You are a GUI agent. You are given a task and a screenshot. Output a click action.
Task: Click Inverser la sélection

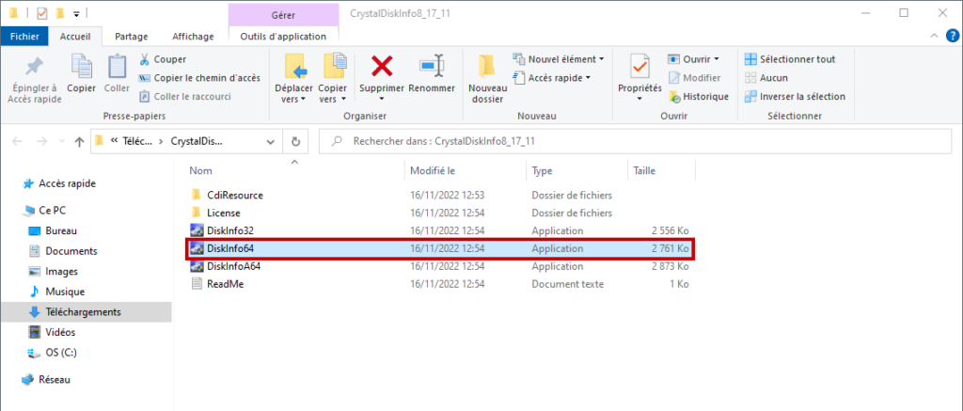click(795, 97)
